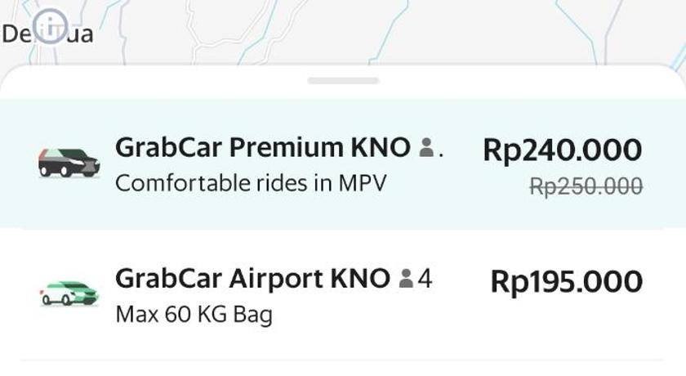This screenshot has width=686, height=376.
Task: Click the map area above the ride list
Action: [457, 29]
